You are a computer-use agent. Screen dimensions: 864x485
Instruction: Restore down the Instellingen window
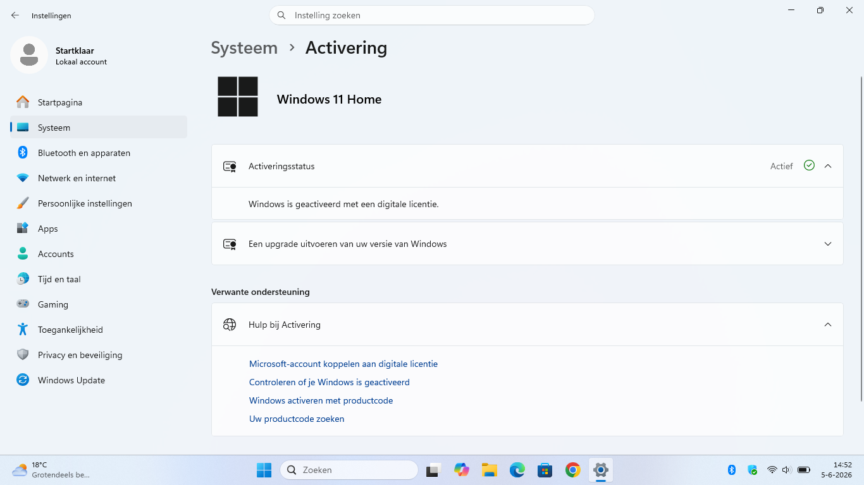[820, 10]
